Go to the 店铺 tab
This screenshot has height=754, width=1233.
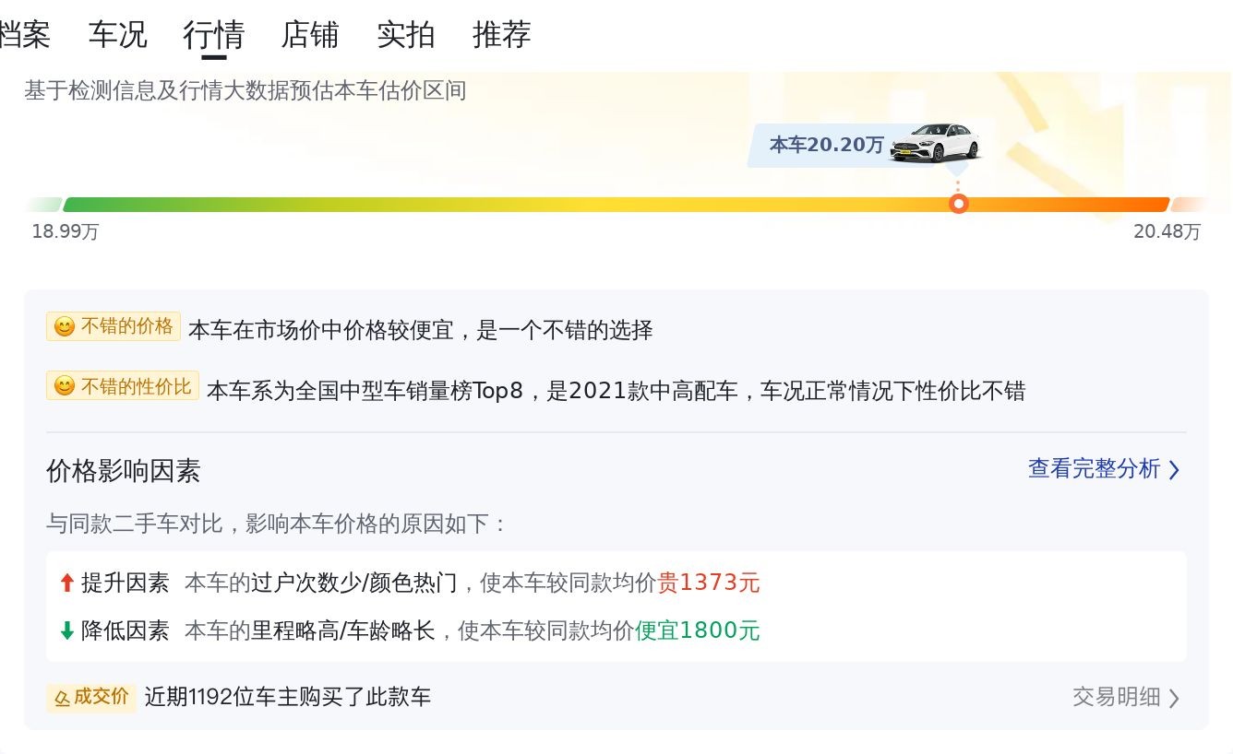(x=310, y=35)
